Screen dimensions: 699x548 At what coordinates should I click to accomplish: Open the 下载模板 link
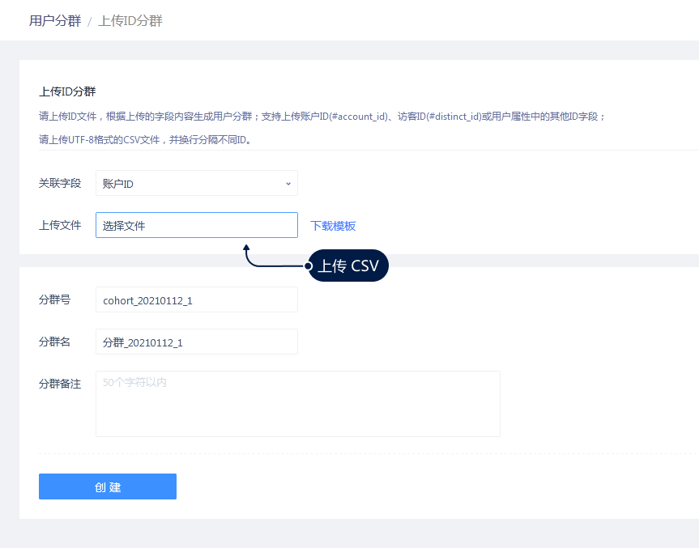[x=333, y=226]
